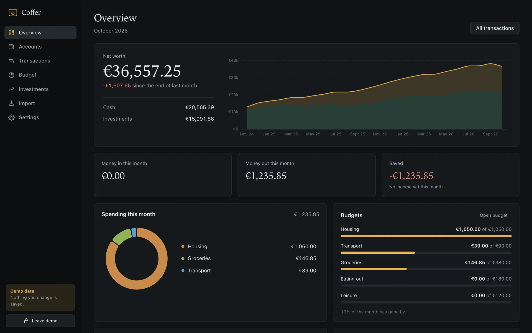Click the Money out €1,235.85 value

tap(266, 176)
